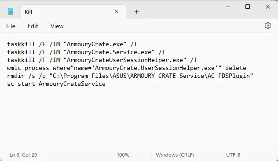Click the UTF-8 encoding indicator
Image resolution: width=278 pixels, height=161 pixels.
[233, 155]
